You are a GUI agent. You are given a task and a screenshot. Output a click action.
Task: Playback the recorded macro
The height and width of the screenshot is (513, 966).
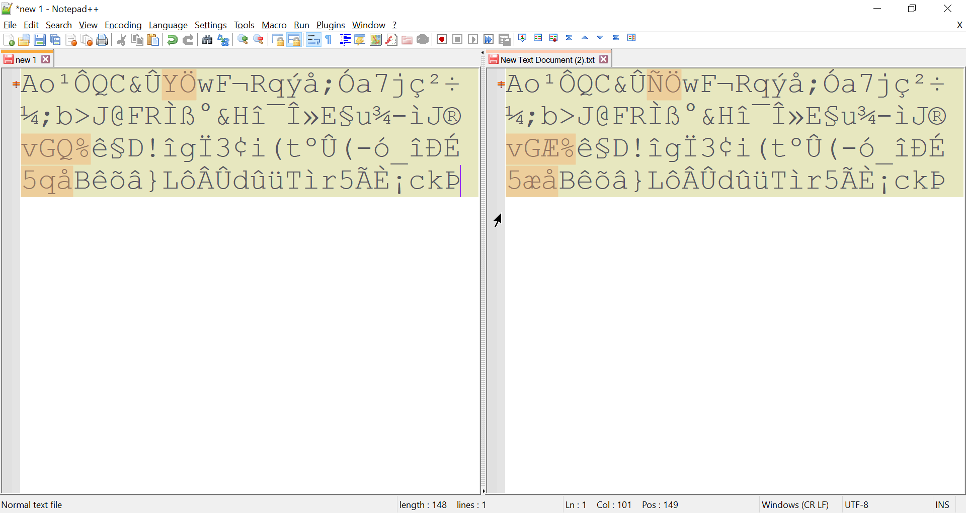coord(473,39)
